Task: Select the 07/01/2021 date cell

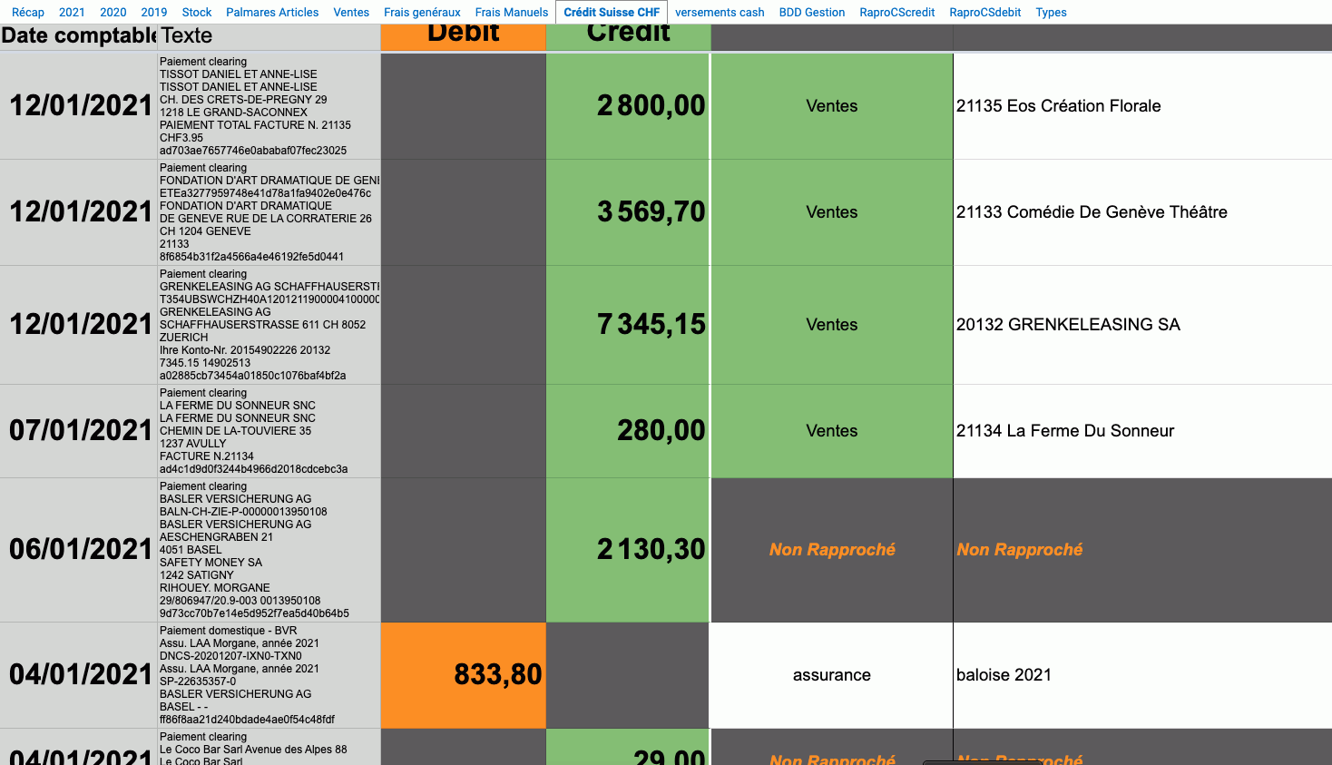Action: [78, 431]
